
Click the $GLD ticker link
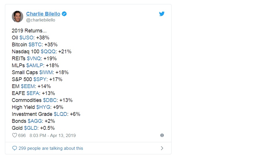coord(31,128)
